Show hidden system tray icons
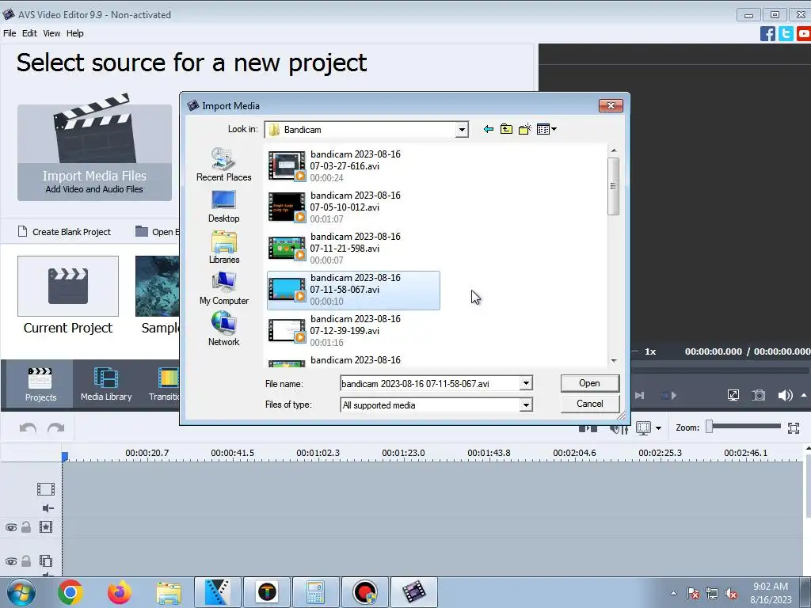 click(673, 593)
